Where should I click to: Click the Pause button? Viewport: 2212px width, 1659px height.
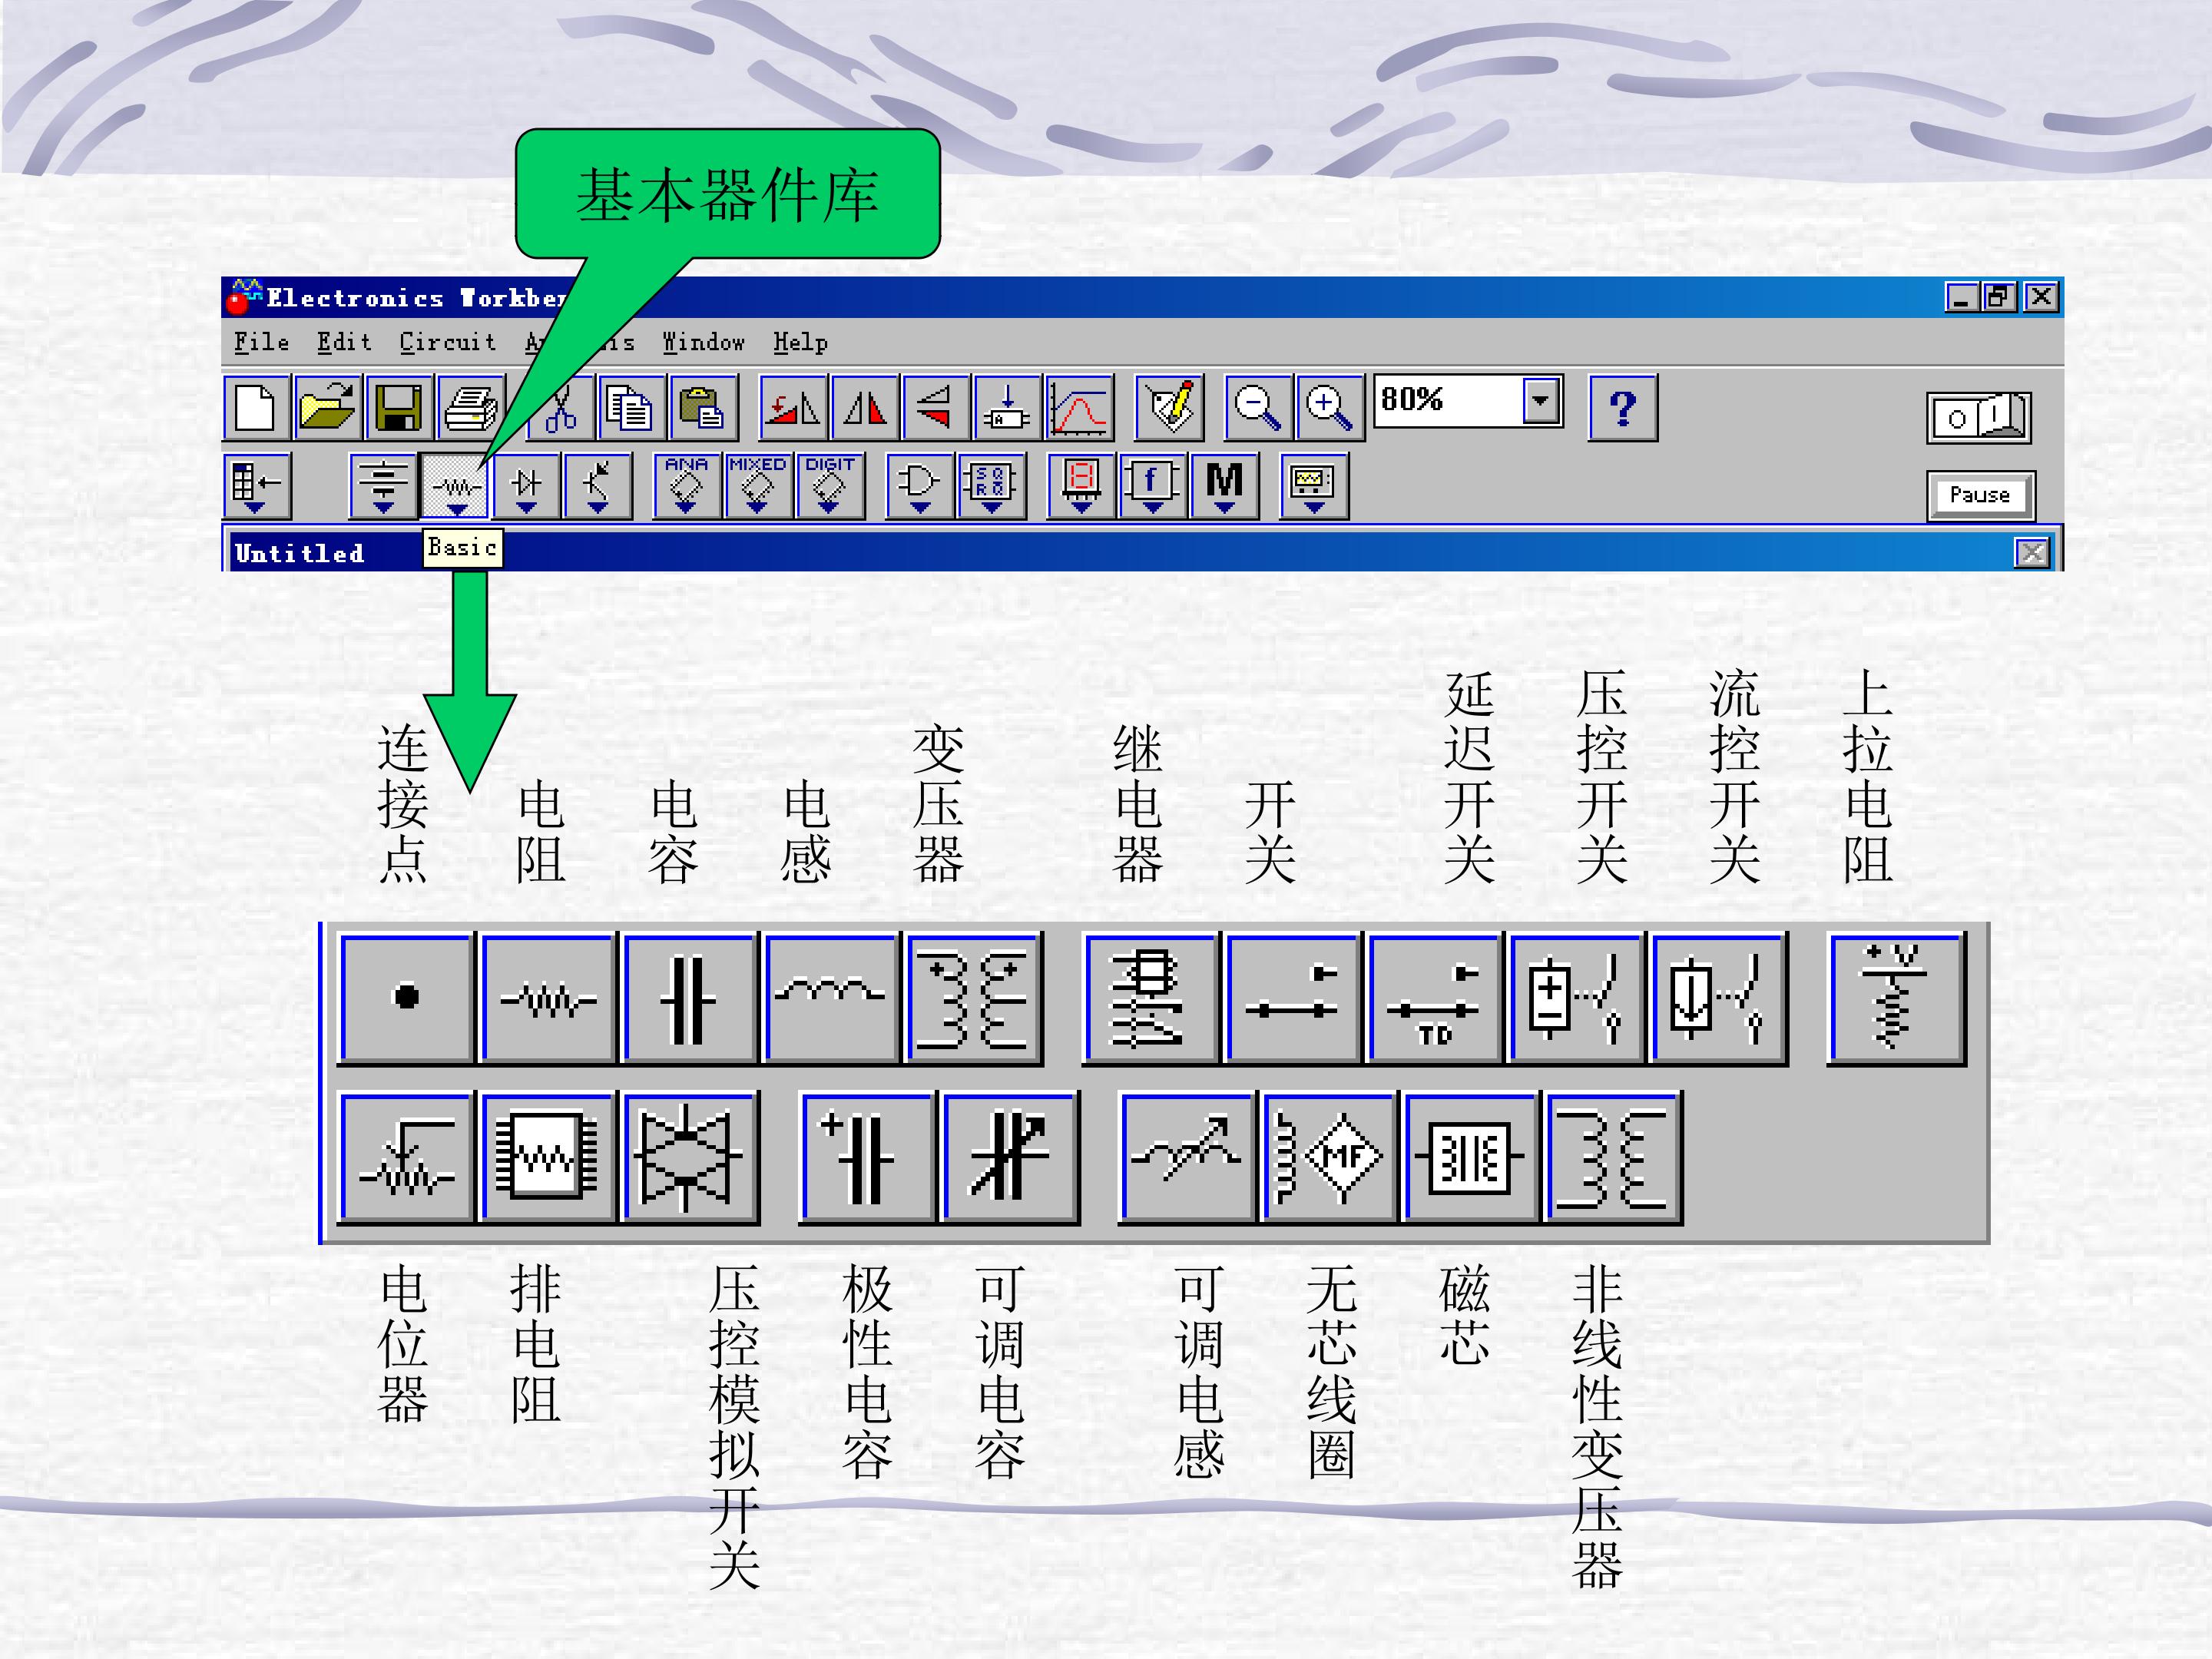point(1980,495)
